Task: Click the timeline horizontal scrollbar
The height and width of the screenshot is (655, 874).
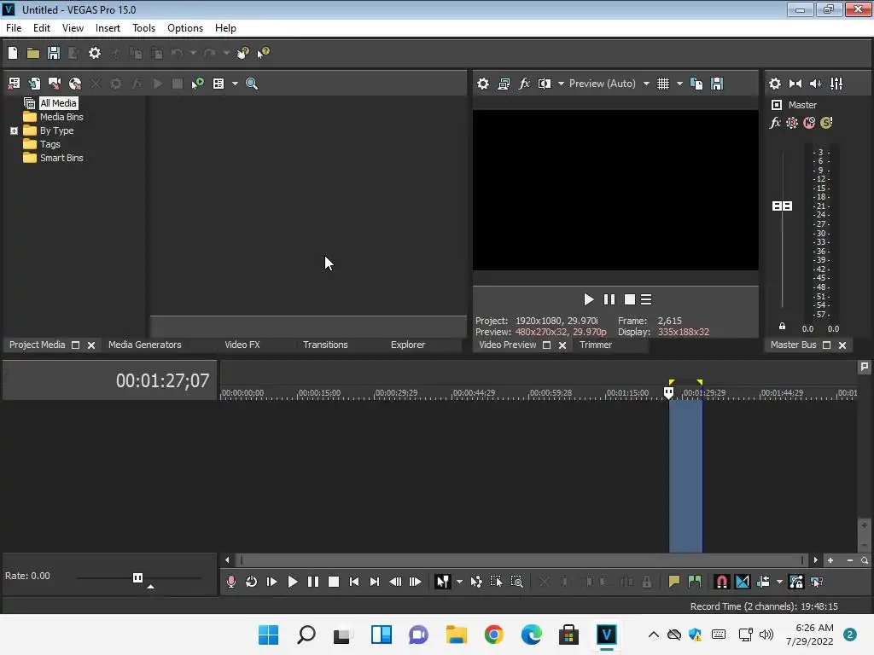Action: click(x=521, y=560)
